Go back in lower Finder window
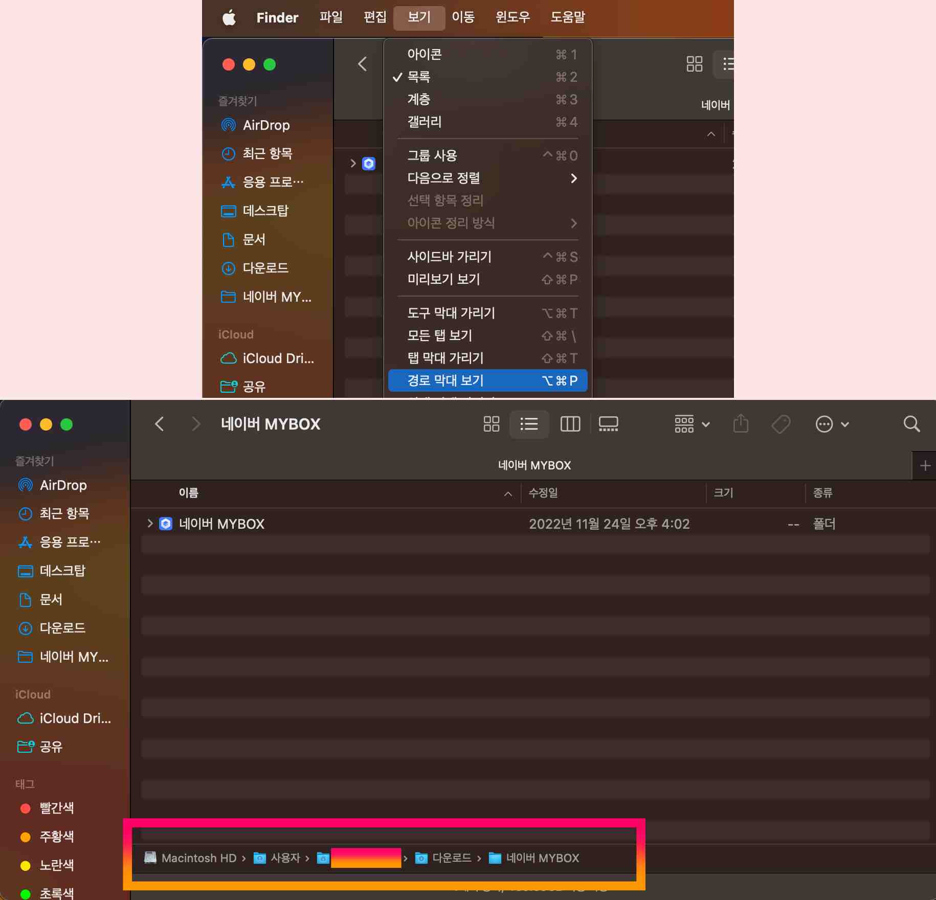The height and width of the screenshot is (900, 936). tap(160, 424)
